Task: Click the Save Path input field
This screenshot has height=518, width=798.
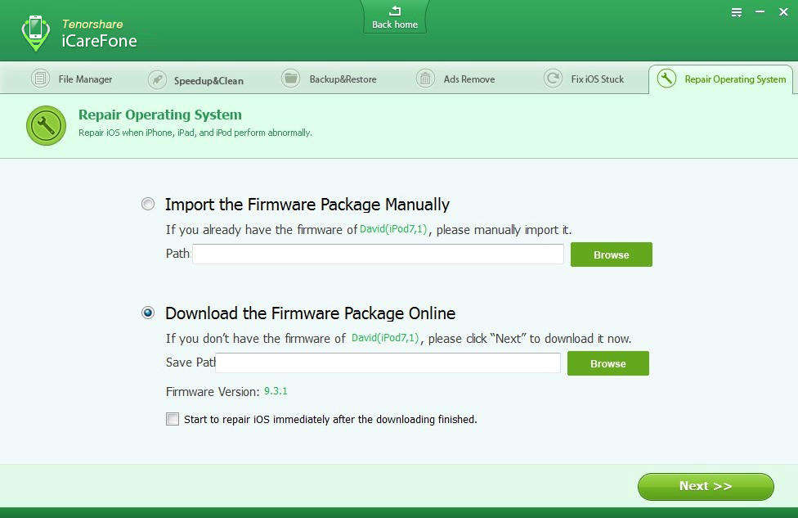Action: [388, 363]
